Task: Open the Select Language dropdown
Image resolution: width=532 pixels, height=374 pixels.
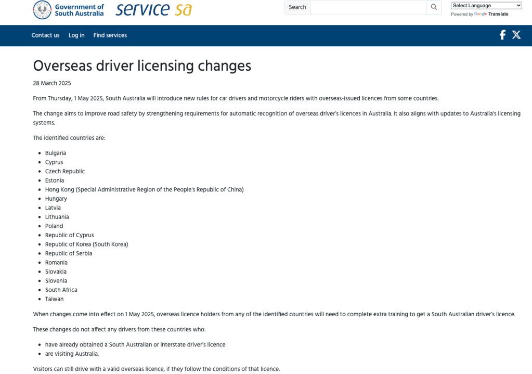Action: 486,6
